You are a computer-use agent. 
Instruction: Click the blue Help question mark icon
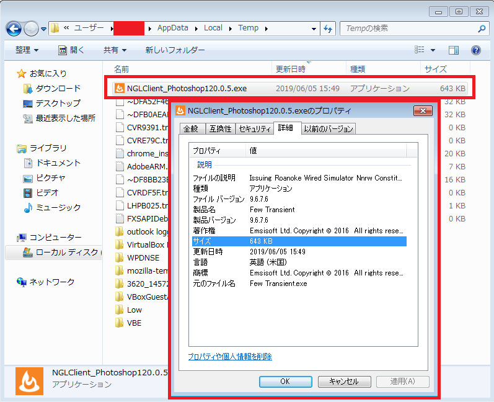pyautogui.click(x=476, y=50)
